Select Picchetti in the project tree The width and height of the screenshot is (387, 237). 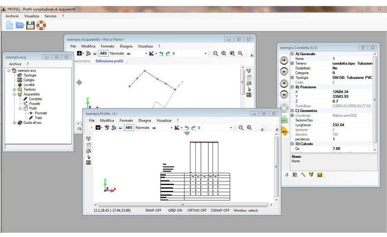[41, 113]
